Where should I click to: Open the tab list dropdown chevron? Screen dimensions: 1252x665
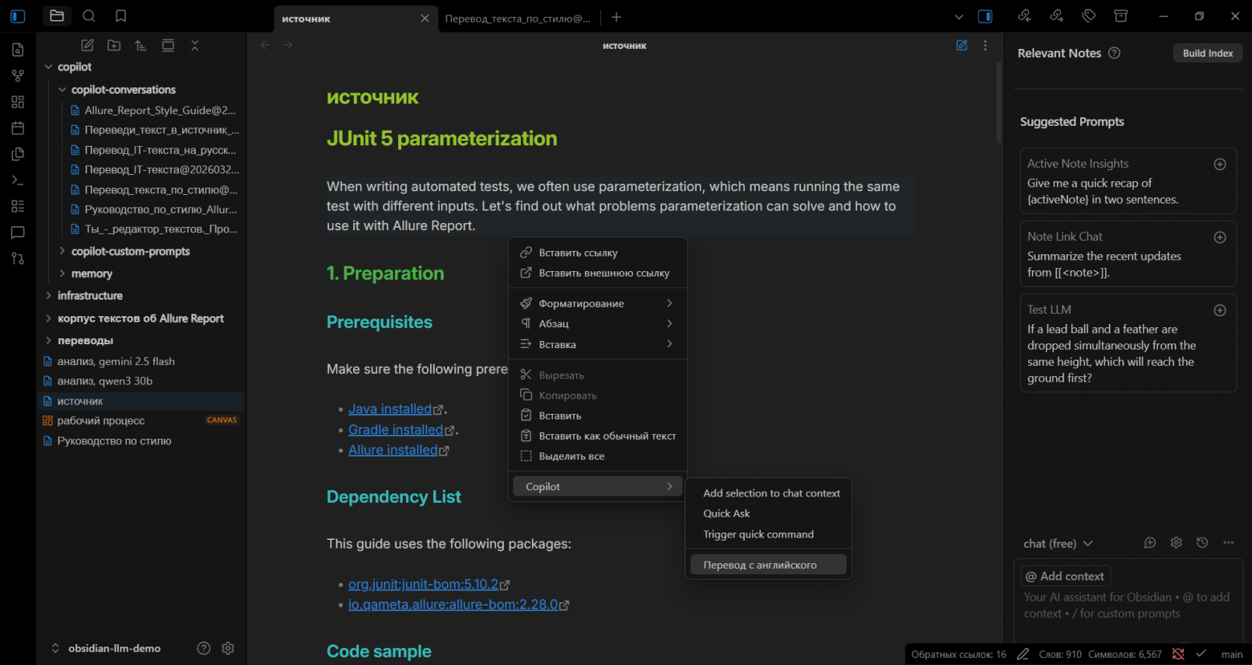tap(958, 17)
